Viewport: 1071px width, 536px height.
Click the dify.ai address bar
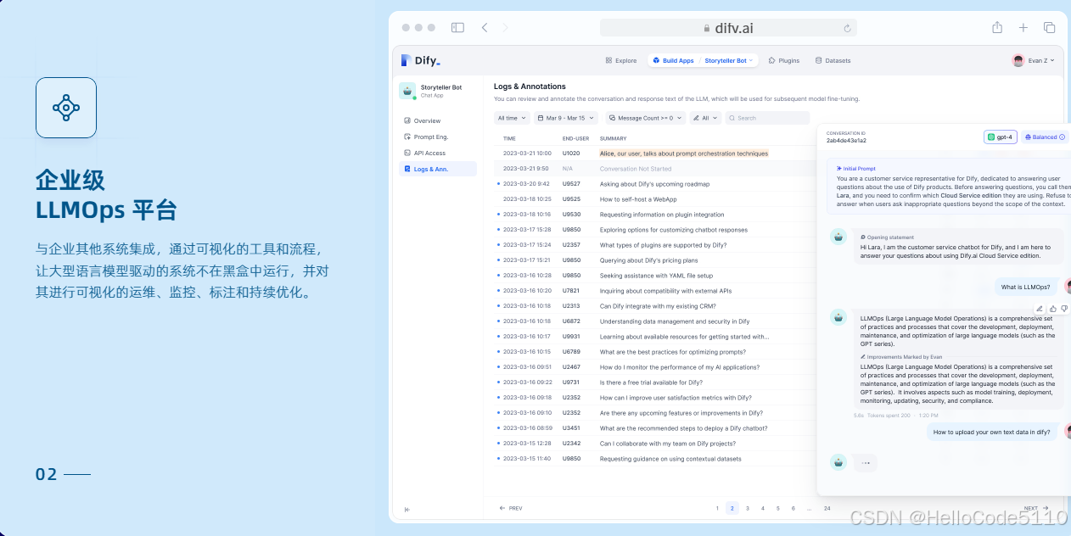[728, 28]
